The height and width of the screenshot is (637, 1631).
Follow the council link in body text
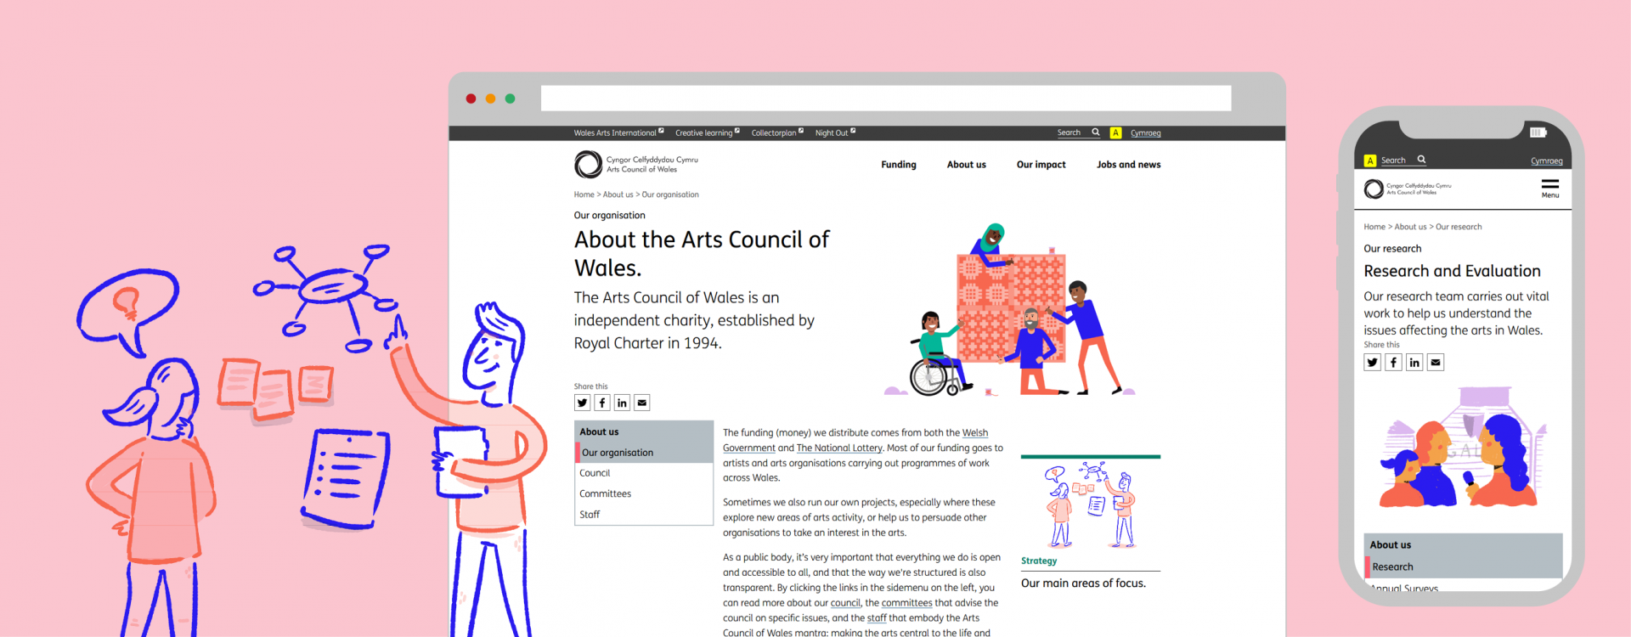[x=845, y=603]
